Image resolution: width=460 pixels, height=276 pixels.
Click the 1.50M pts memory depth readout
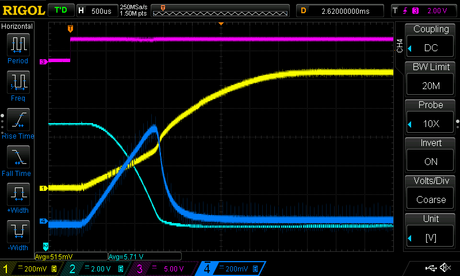(x=133, y=13)
